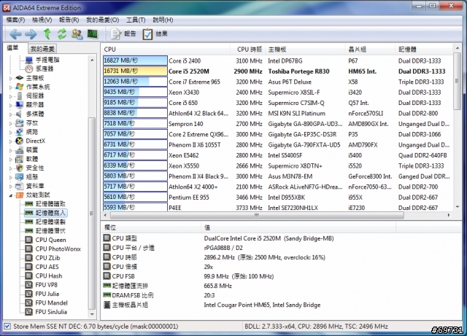467x336 pixels.
Task: Click the green Refresh toolbar icon
Action: [62, 34]
